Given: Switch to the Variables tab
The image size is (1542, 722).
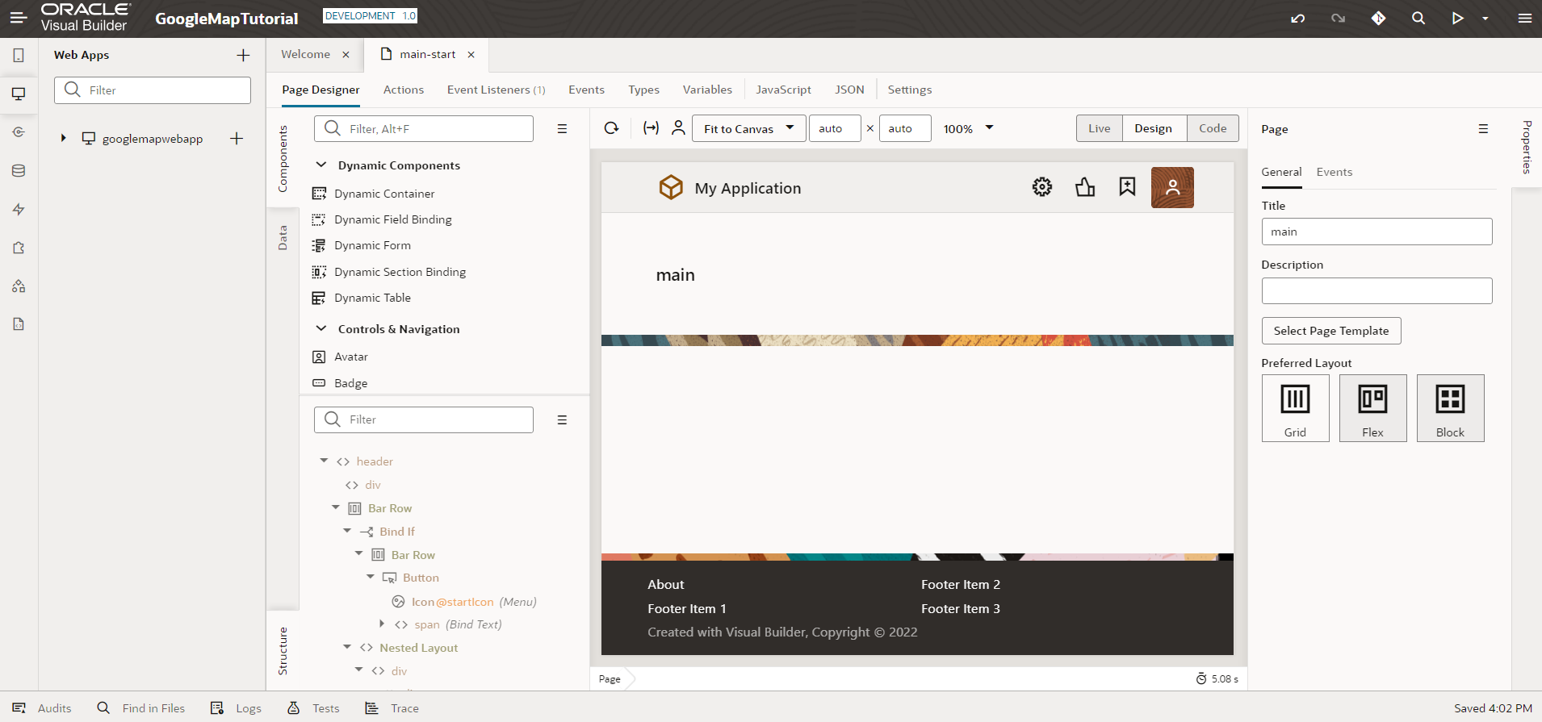Looking at the screenshot, I should pyautogui.click(x=707, y=90).
